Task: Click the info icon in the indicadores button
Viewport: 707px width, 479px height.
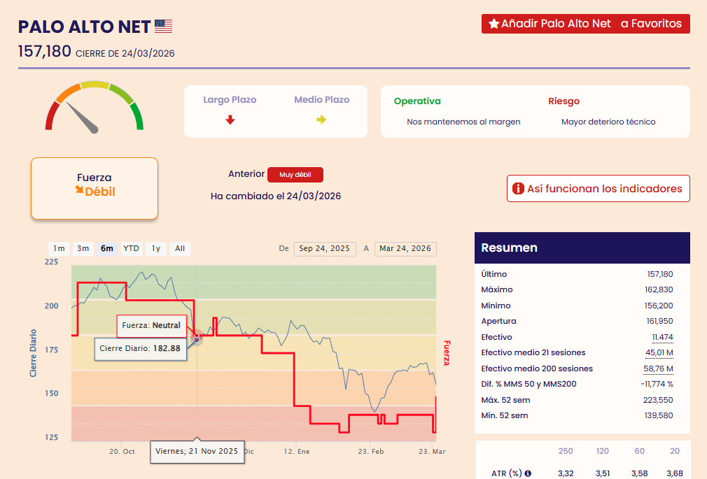Action: [x=518, y=188]
